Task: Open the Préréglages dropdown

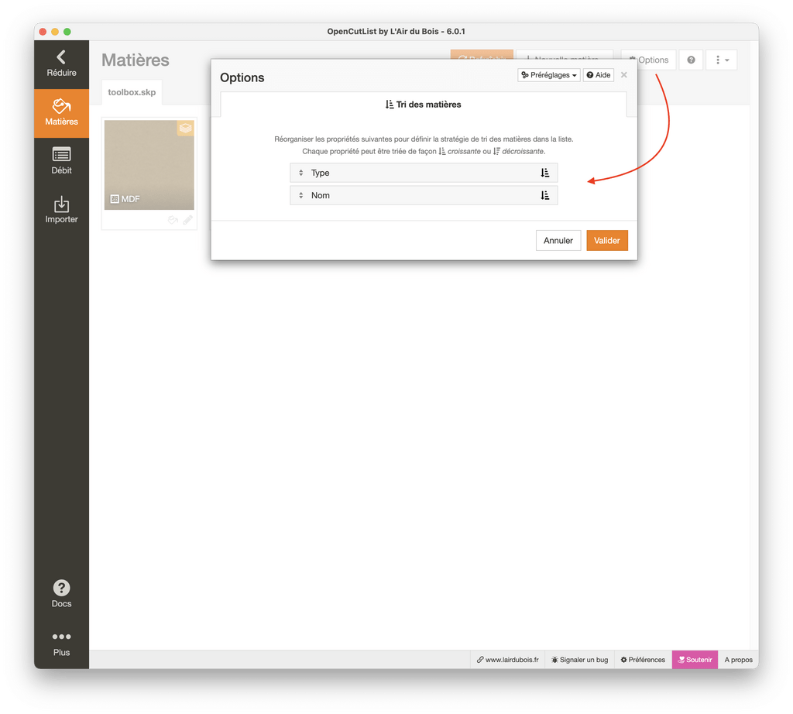Action: point(549,75)
